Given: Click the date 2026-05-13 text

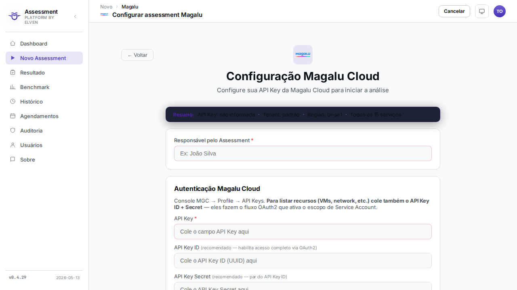Looking at the screenshot, I should pos(68,278).
